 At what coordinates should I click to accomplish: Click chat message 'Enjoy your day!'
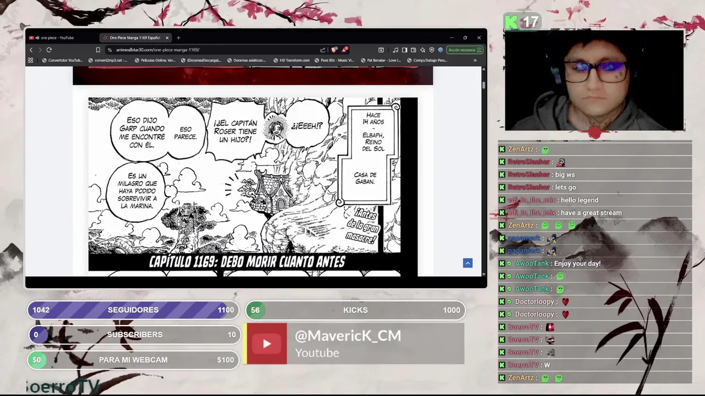click(x=577, y=263)
